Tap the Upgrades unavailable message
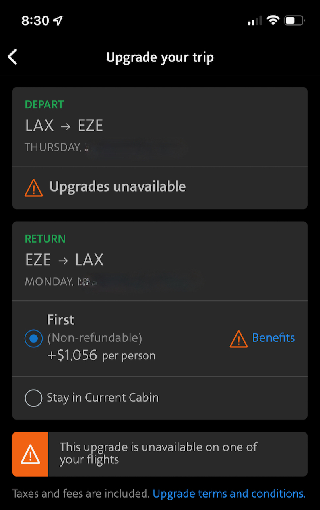The image size is (320, 510). click(118, 186)
